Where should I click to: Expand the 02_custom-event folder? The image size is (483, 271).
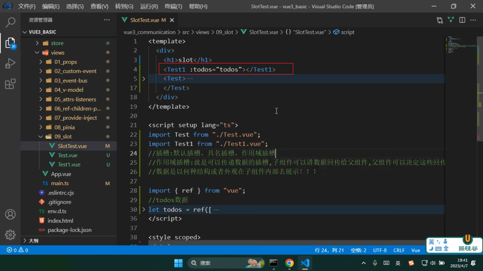41,71
